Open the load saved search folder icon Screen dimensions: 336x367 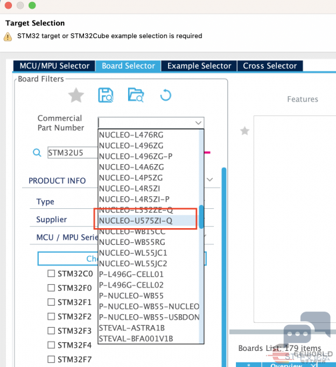click(135, 95)
